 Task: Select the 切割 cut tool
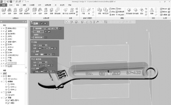pos(99,11)
